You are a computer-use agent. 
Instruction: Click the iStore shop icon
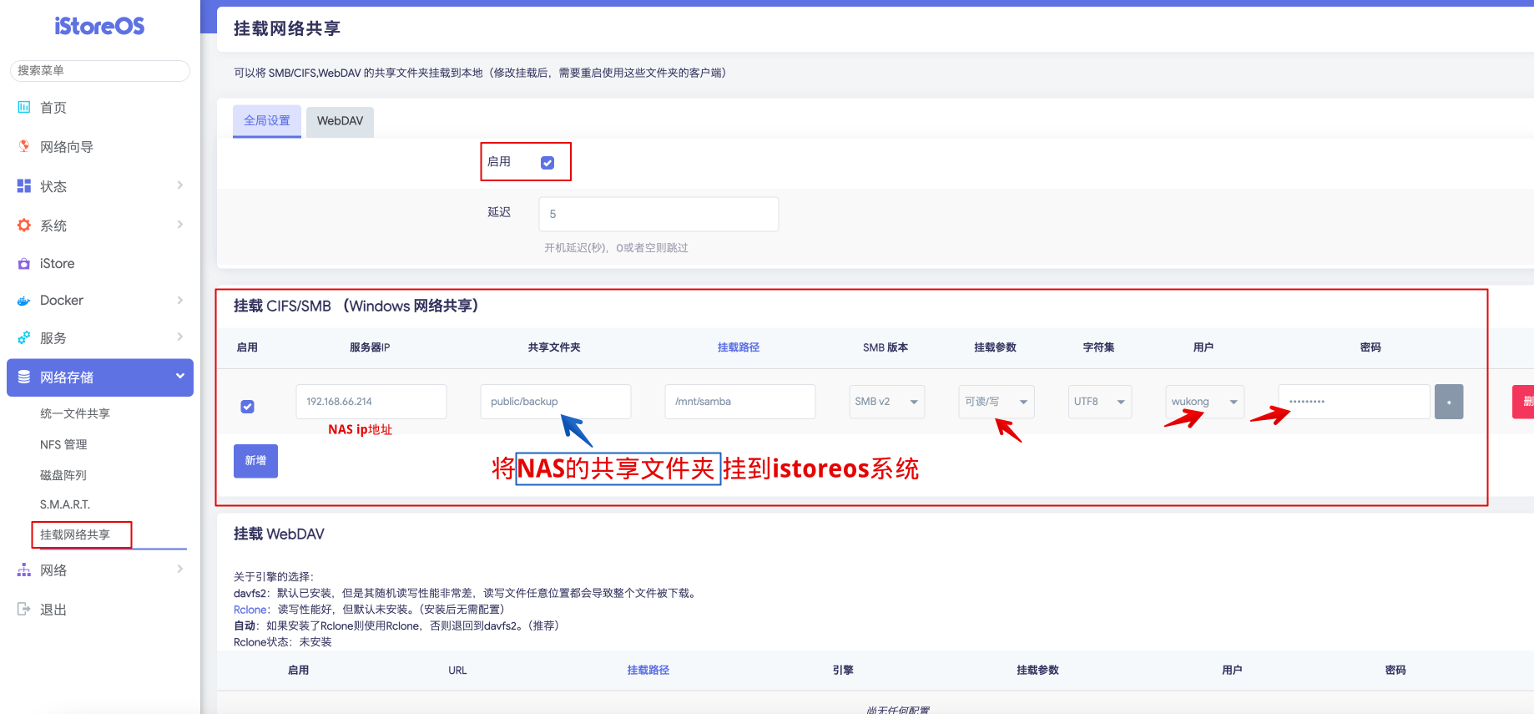coord(24,263)
